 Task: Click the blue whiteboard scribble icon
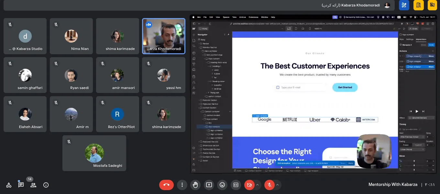point(404,5)
